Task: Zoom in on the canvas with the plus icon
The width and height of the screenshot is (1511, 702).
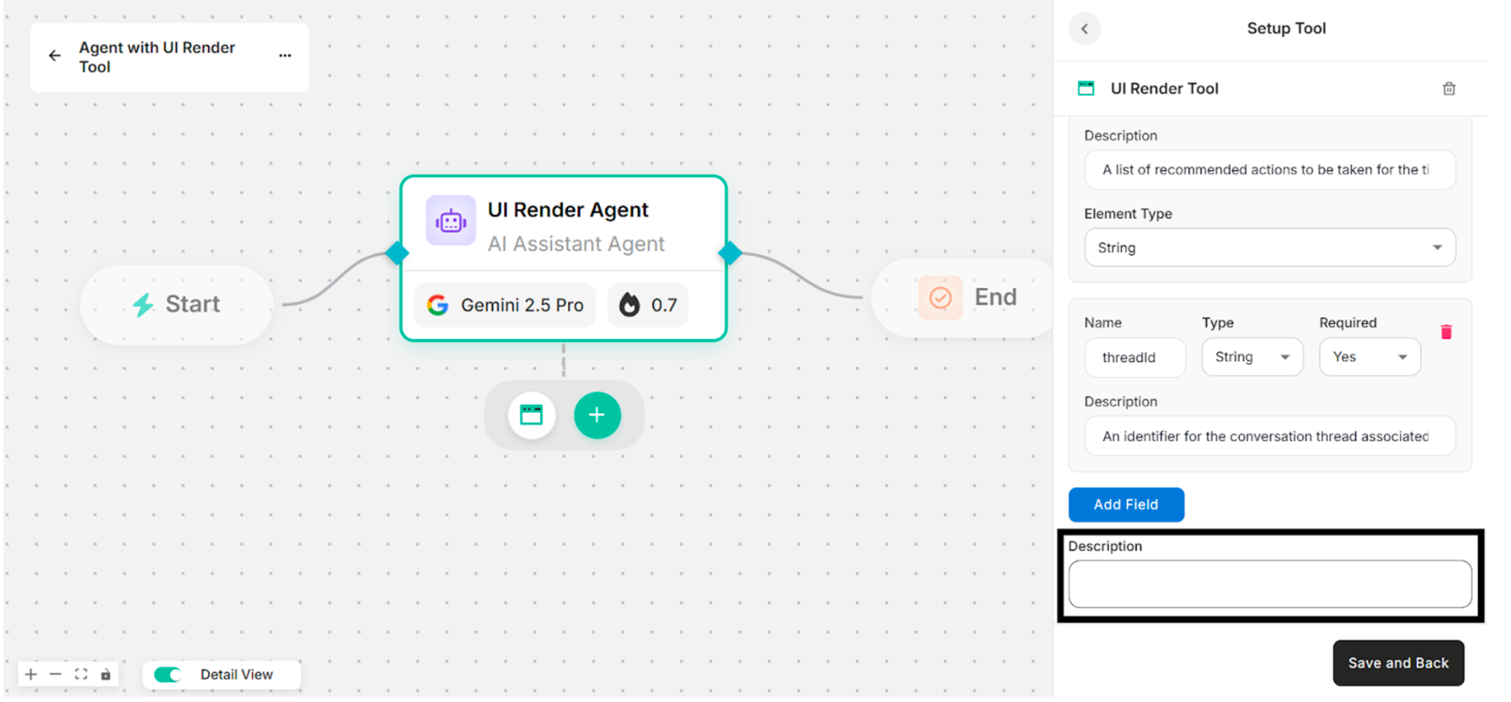Action: [x=31, y=675]
